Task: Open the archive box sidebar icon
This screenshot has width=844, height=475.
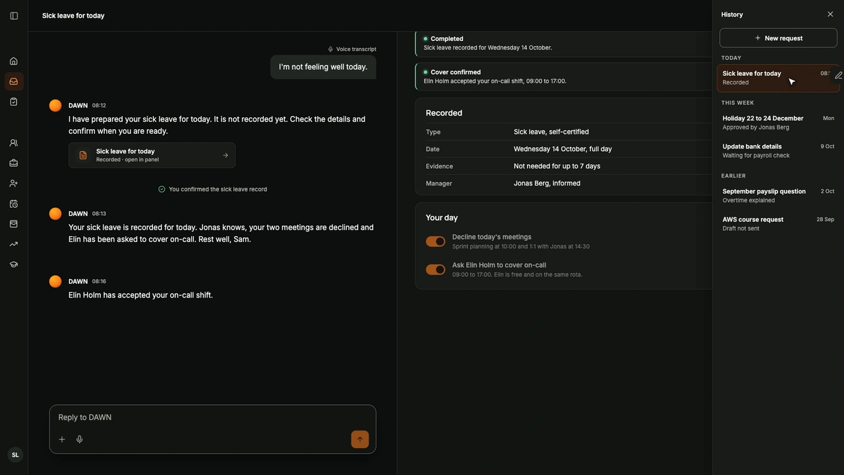Action: tap(14, 224)
